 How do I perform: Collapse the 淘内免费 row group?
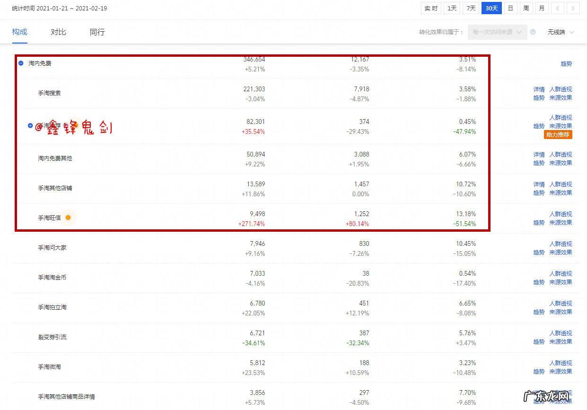tap(21, 63)
